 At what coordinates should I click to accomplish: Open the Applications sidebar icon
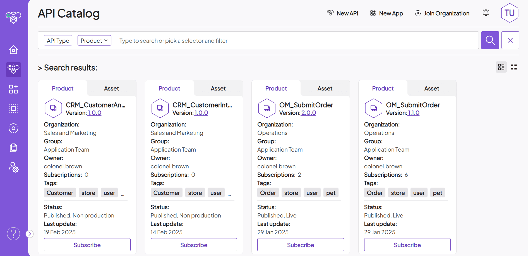point(13,89)
